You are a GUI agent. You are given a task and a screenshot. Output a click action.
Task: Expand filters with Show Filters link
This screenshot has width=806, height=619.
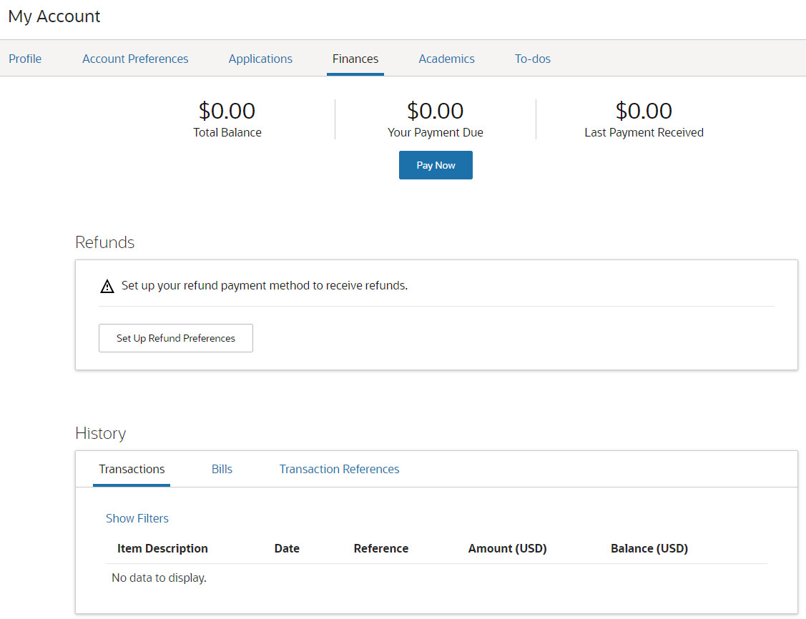[137, 518]
